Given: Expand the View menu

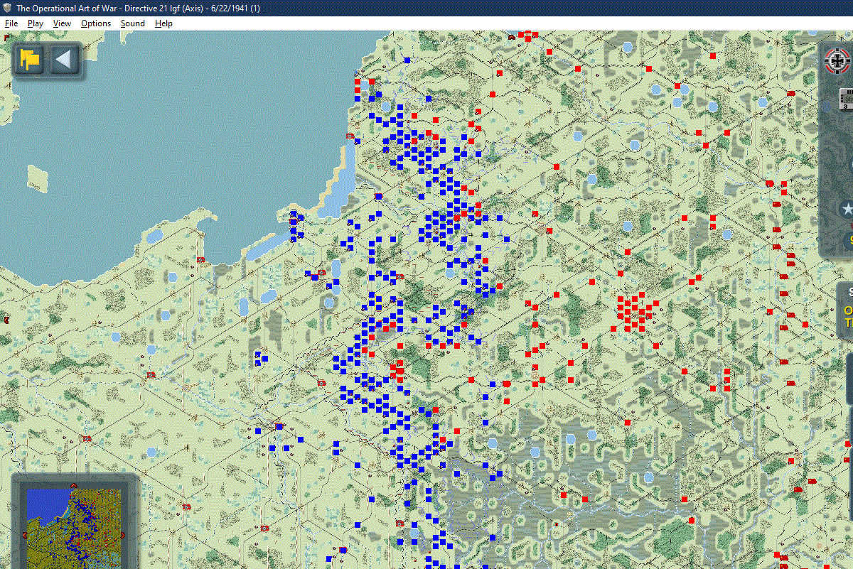Looking at the screenshot, I should pos(62,23).
